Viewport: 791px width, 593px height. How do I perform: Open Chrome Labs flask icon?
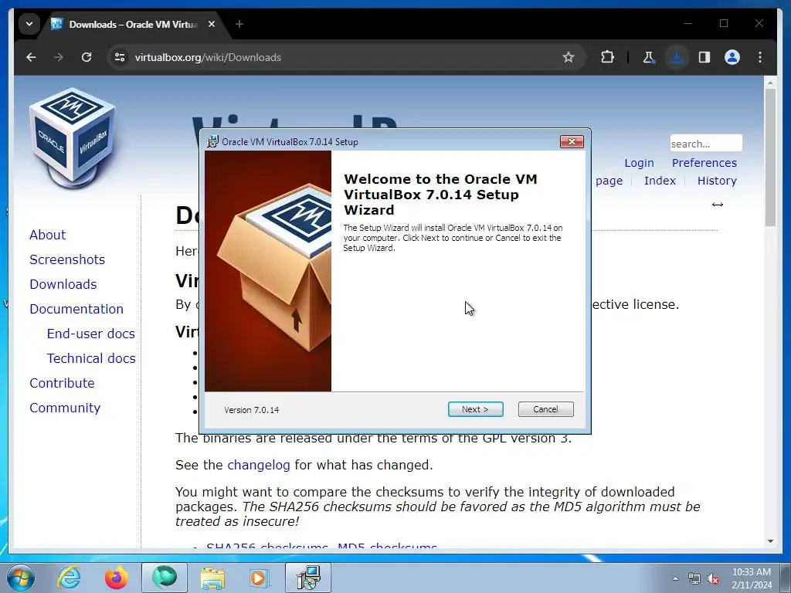point(648,57)
